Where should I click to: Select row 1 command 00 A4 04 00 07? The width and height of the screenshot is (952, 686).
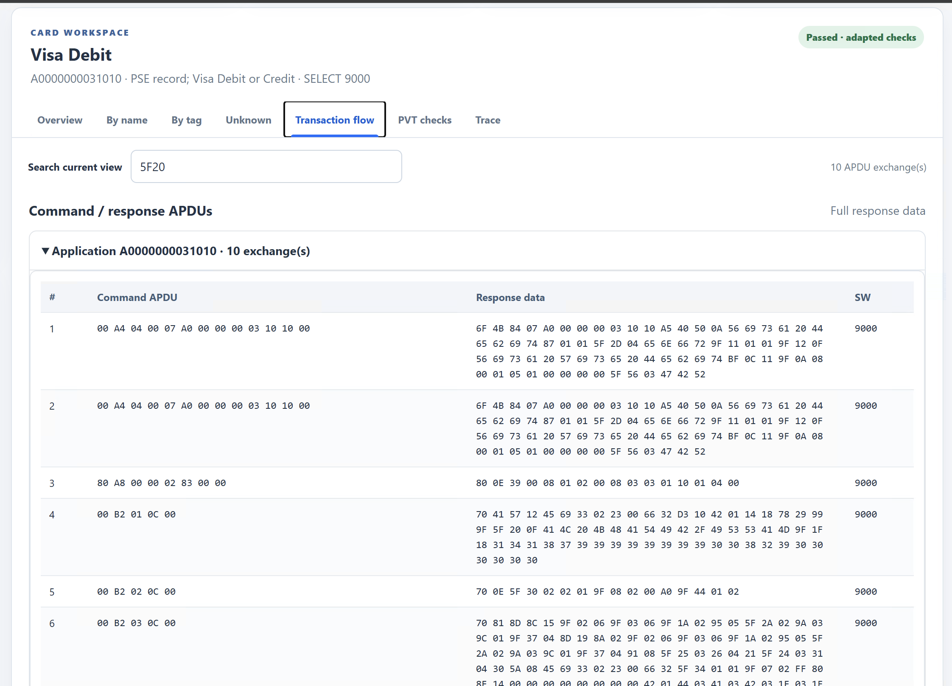pos(204,329)
